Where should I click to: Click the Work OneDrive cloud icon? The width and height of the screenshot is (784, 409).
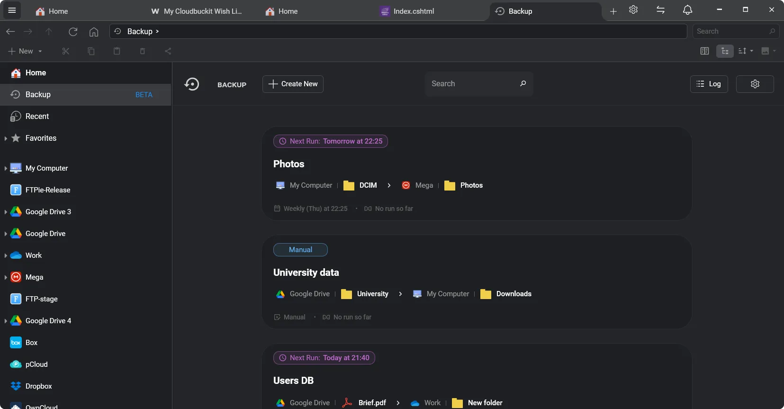point(16,255)
